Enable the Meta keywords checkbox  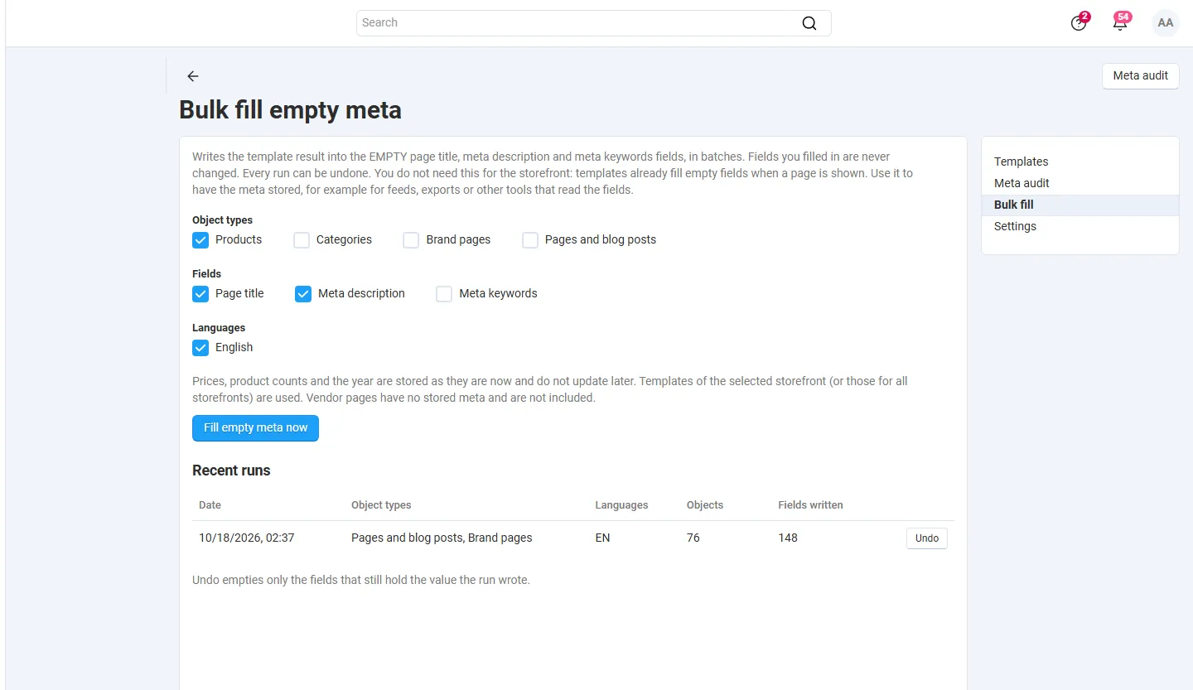tap(444, 294)
